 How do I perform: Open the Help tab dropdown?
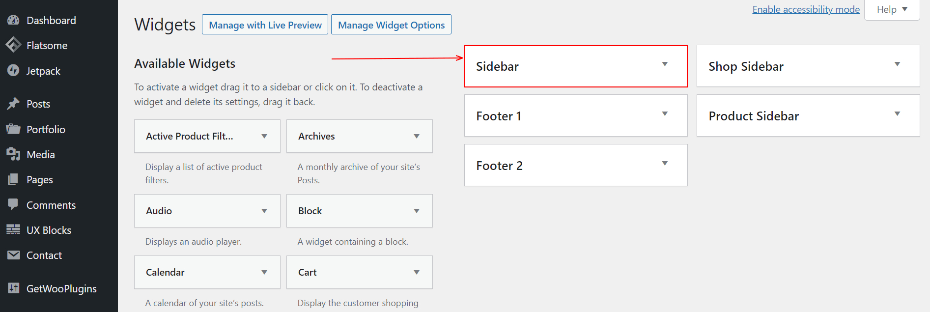(x=892, y=9)
